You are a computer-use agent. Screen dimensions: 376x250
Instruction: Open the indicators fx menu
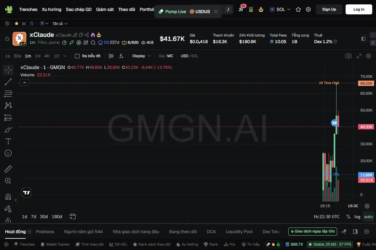[x=121, y=56]
